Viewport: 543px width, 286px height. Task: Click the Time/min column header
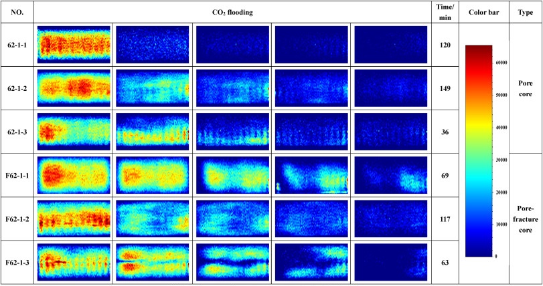pos(445,11)
